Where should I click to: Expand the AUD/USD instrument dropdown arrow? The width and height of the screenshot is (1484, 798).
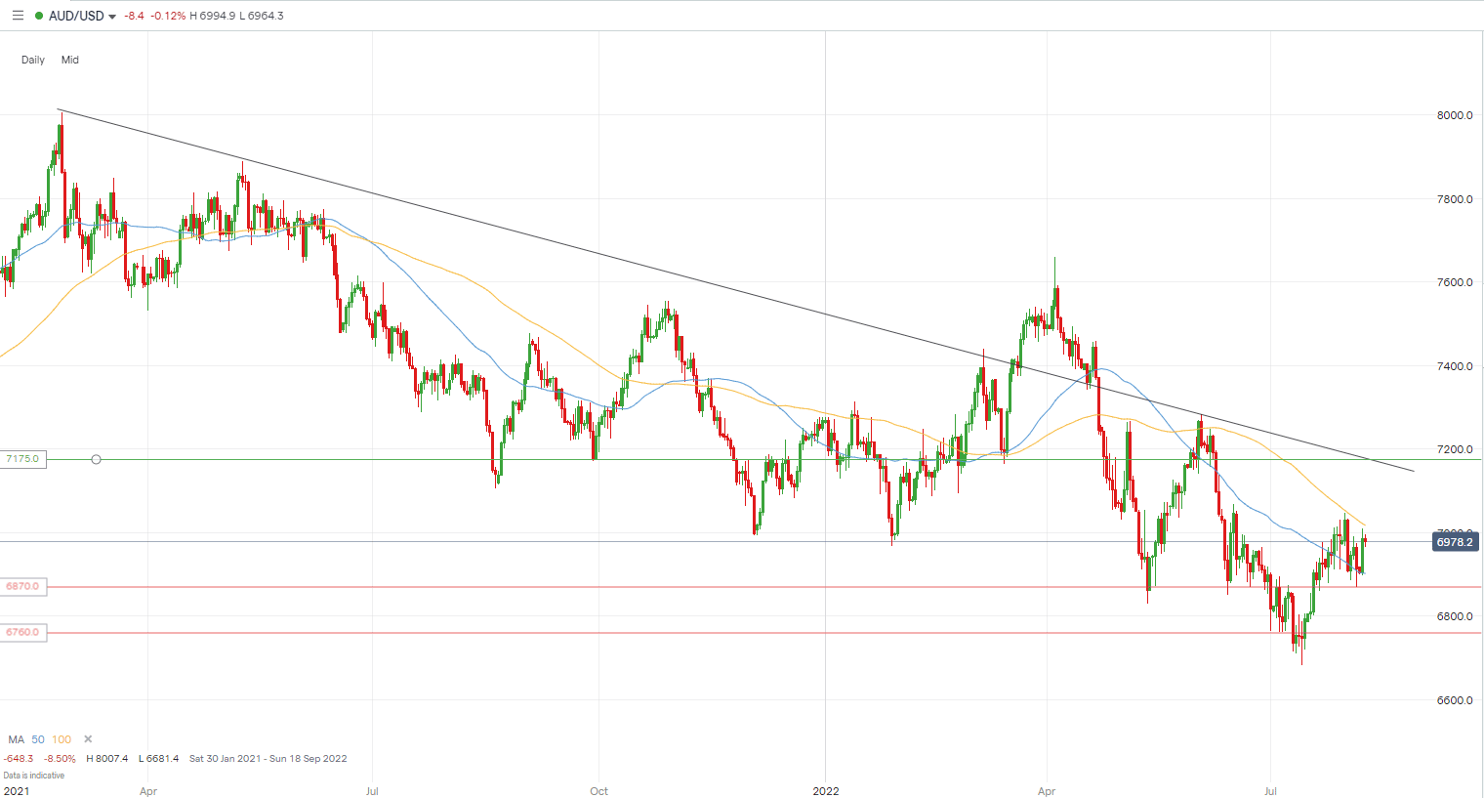pyautogui.click(x=112, y=17)
